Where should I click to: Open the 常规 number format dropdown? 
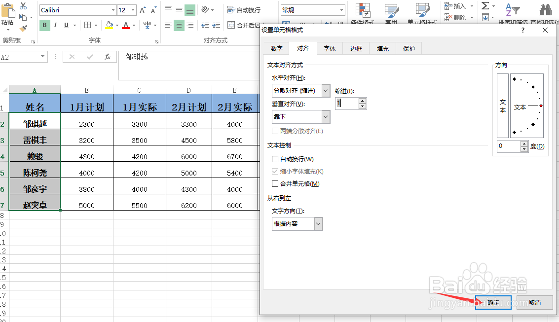(x=341, y=10)
